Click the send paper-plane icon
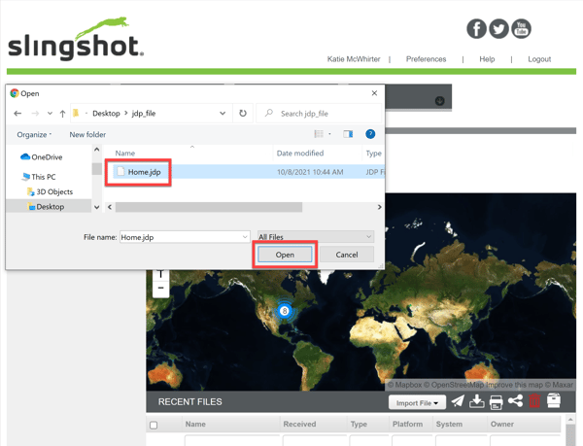Image resolution: width=583 pixels, height=446 pixels. [458, 401]
